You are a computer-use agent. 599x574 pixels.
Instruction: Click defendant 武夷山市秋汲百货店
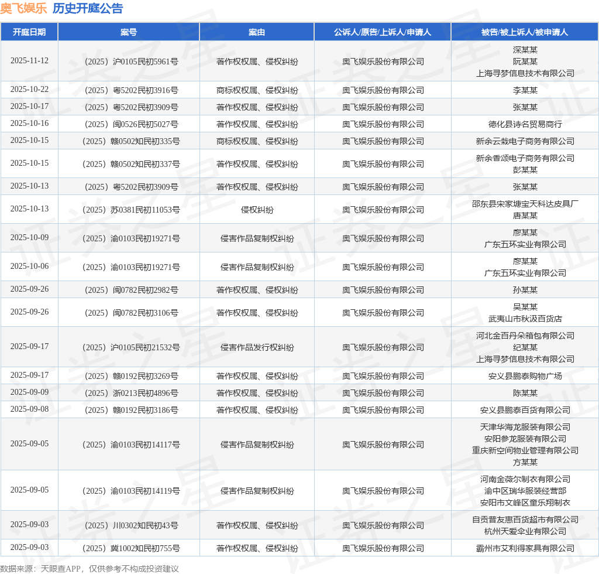click(525, 319)
